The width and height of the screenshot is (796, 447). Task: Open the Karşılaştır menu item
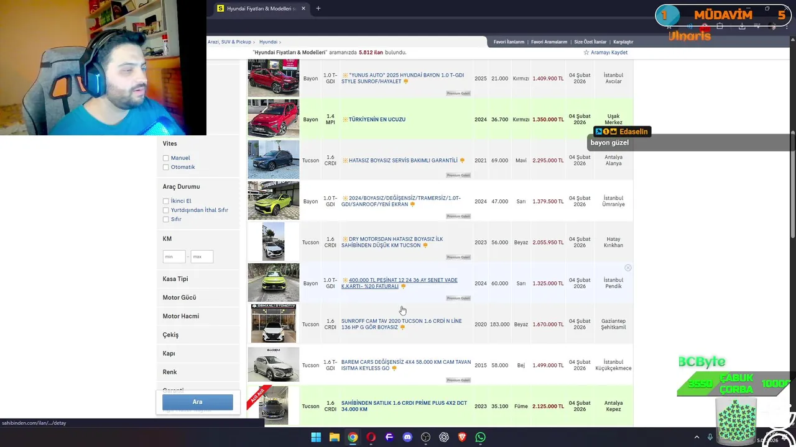click(x=623, y=42)
